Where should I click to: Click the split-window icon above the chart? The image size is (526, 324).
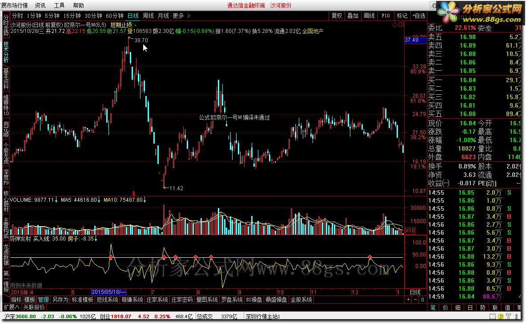pyautogui.click(x=401, y=24)
